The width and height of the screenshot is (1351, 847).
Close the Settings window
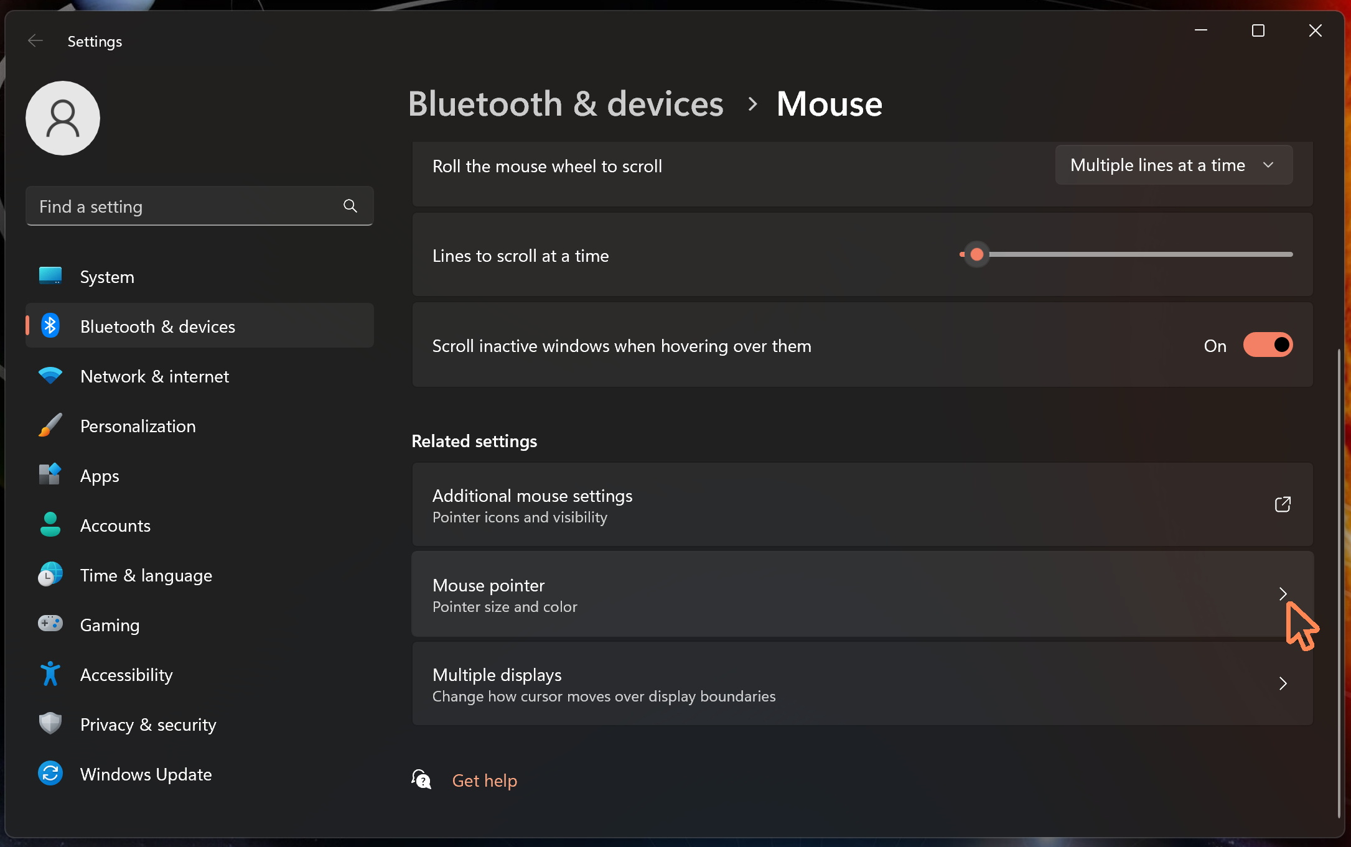tap(1316, 30)
